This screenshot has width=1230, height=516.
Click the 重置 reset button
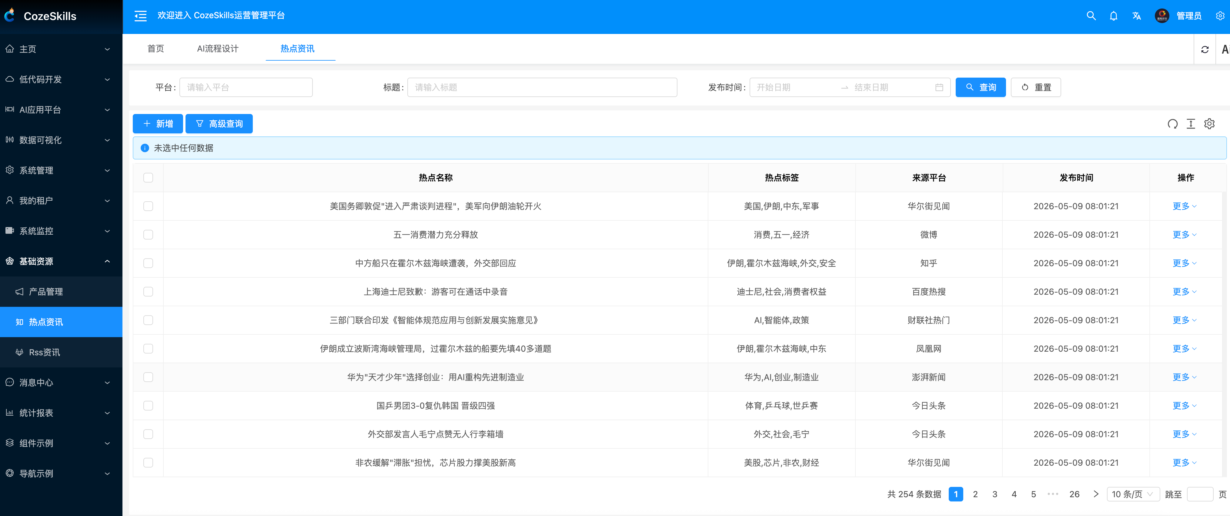[x=1036, y=87]
